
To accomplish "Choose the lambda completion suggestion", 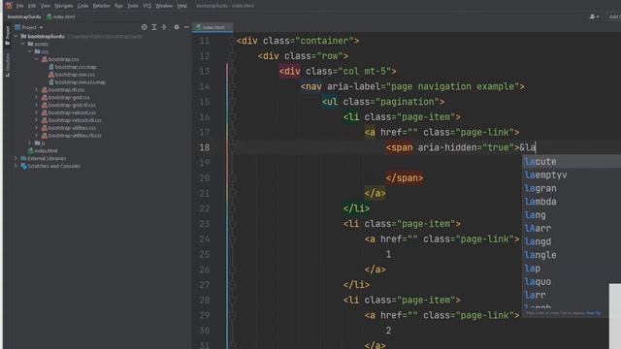I will click(x=572, y=202).
